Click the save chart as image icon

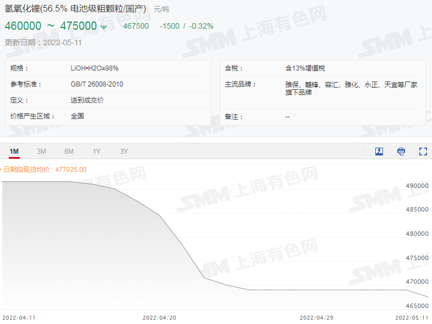(379, 152)
